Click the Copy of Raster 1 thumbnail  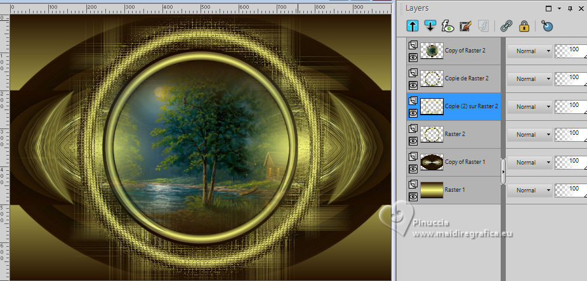pyautogui.click(x=432, y=162)
